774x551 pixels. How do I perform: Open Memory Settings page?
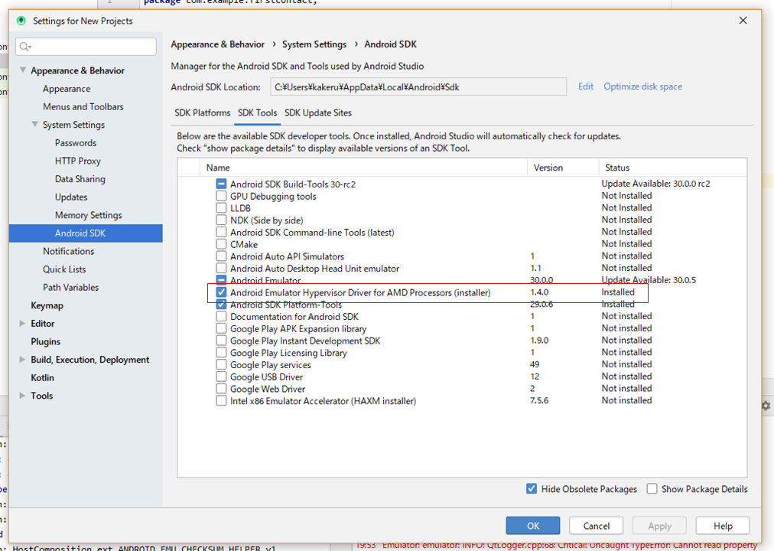click(x=89, y=215)
